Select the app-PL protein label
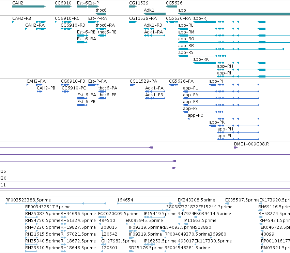This screenshot has height=253, width=290. [190, 88]
